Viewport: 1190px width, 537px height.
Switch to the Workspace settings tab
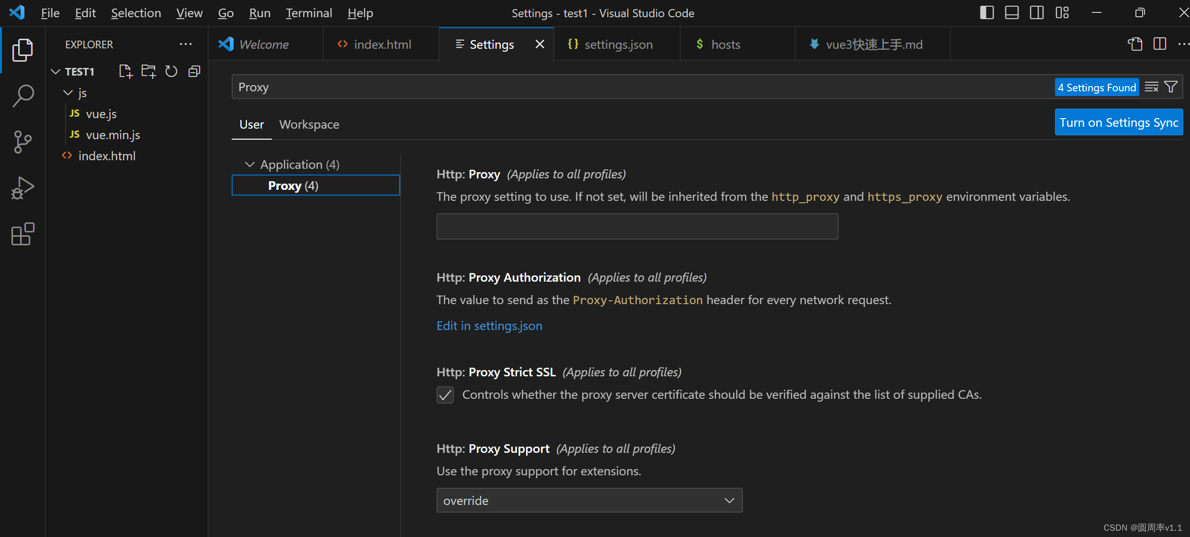click(x=309, y=124)
